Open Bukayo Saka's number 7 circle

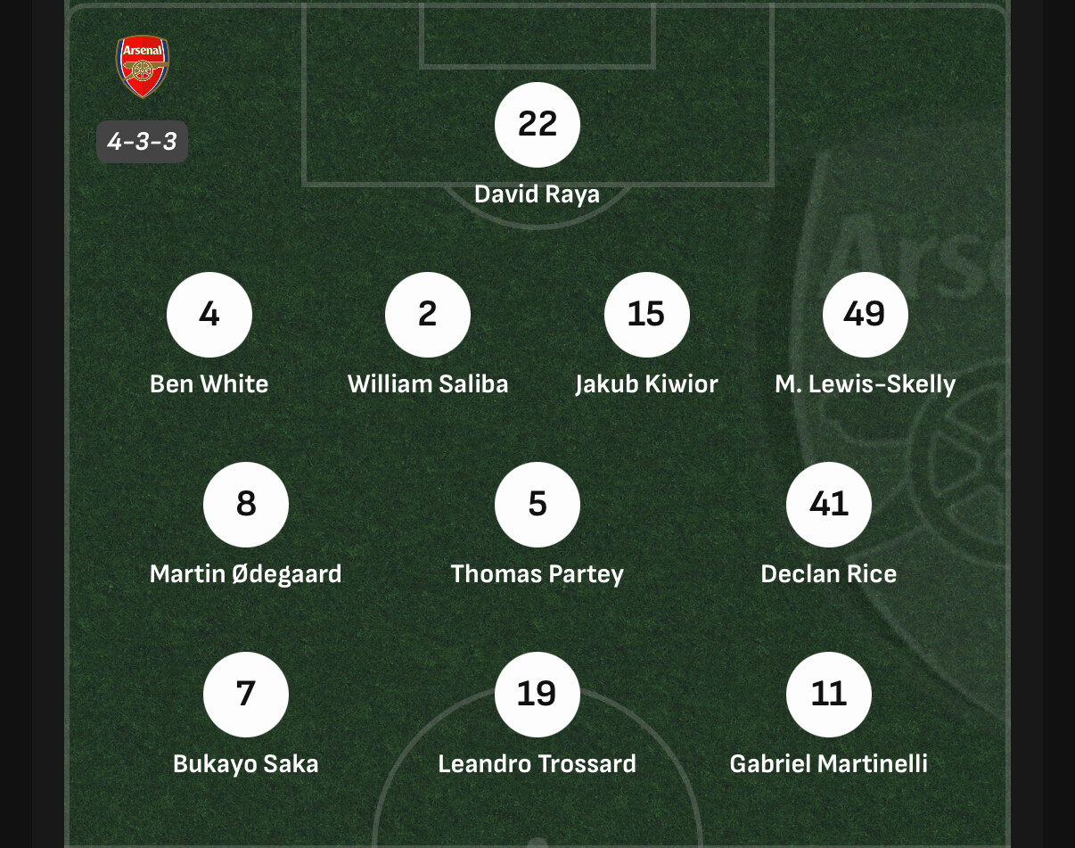pos(246,695)
